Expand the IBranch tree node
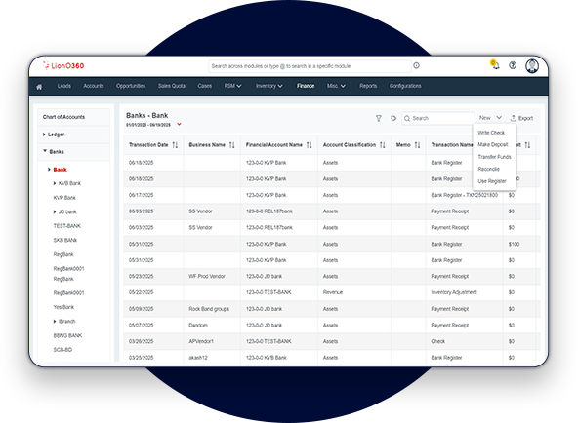The height and width of the screenshot is (423, 578). click(x=55, y=321)
